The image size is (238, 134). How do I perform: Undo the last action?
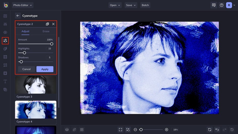click(217, 130)
